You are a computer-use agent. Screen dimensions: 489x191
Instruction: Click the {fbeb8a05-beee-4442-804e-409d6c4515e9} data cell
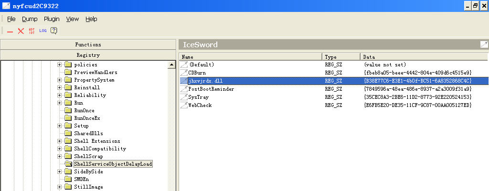[417, 73]
